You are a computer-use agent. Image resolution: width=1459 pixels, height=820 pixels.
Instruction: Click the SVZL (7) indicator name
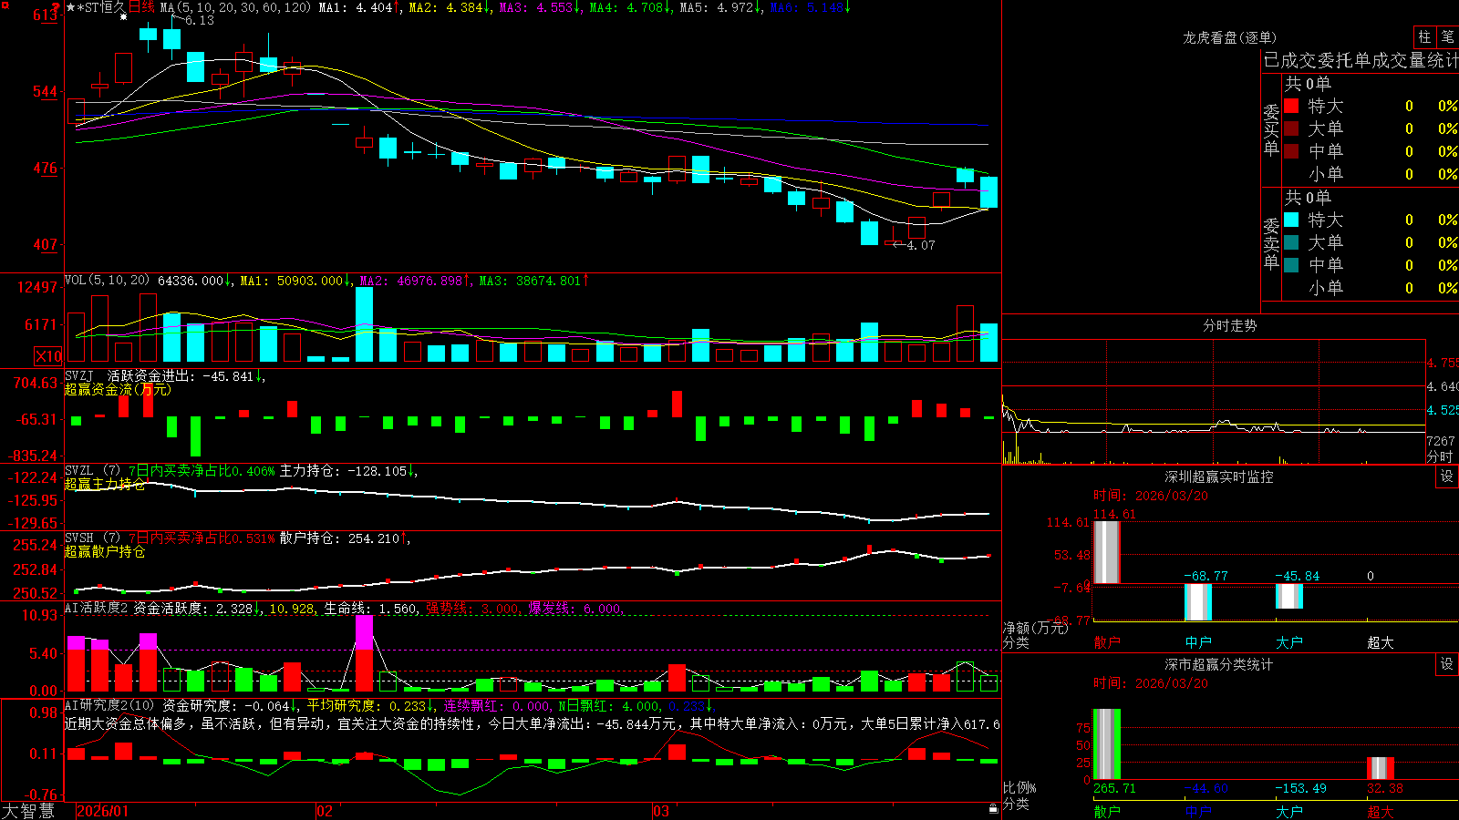(92, 470)
